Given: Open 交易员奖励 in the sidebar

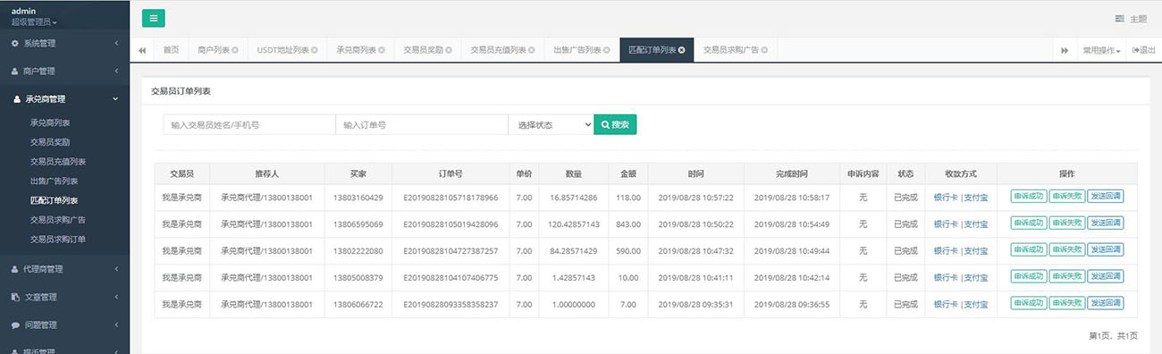Looking at the screenshot, I should tap(50, 142).
